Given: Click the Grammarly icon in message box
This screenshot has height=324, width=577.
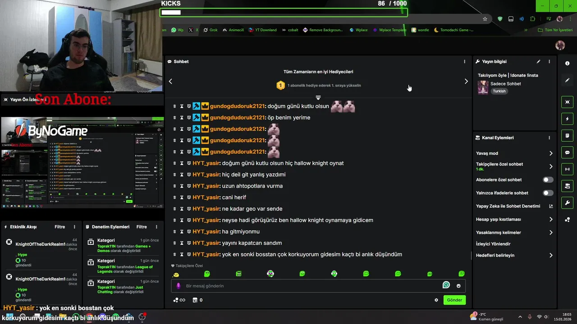Looking at the screenshot, I should [446, 285].
